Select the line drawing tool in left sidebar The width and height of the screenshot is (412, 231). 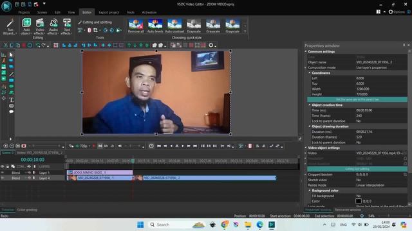click(12, 74)
